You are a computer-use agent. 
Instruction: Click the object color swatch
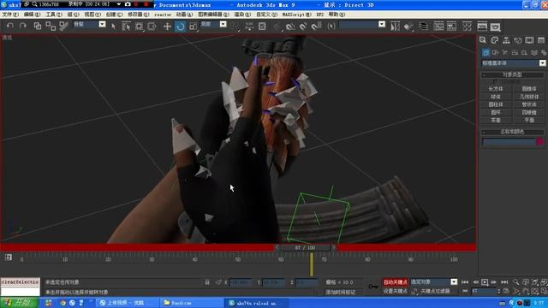coord(540,141)
